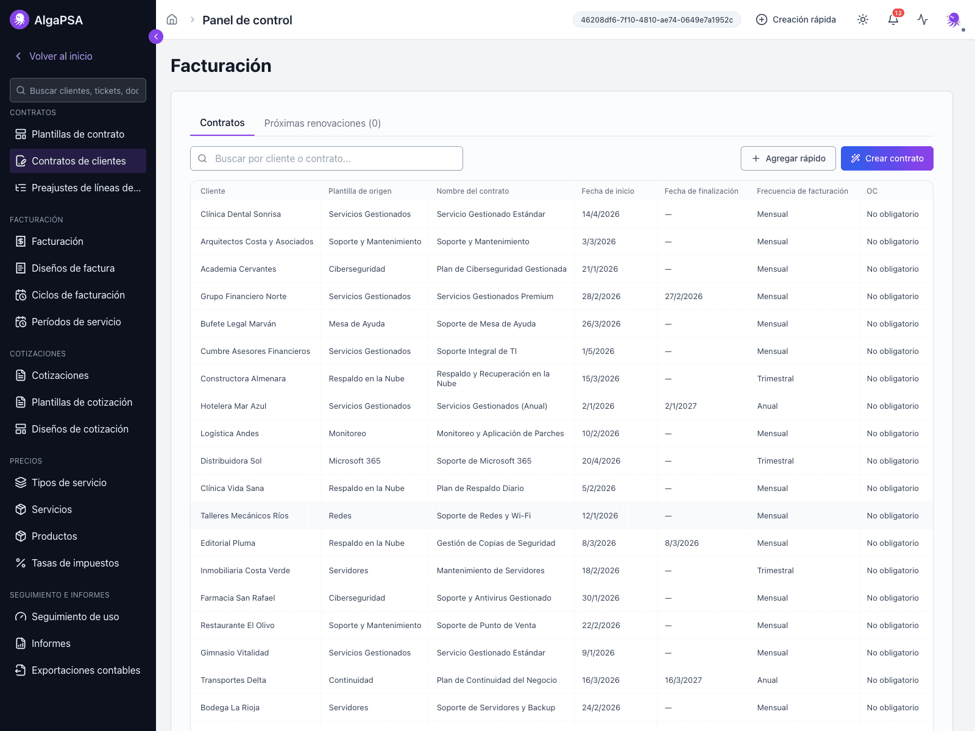The width and height of the screenshot is (975, 731).
Task: Click the Crear contrato button
Action: (887, 158)
